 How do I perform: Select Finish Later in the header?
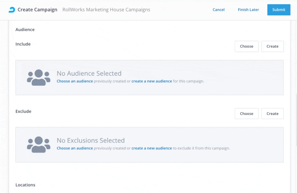(248, 10)
